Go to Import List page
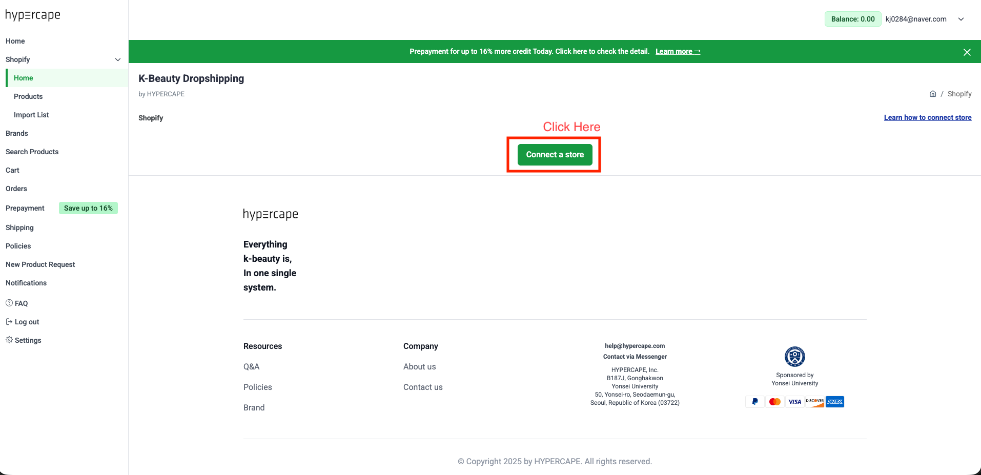Image resolution: width=981 pixels, height=475 pixels. pos(31,115)
